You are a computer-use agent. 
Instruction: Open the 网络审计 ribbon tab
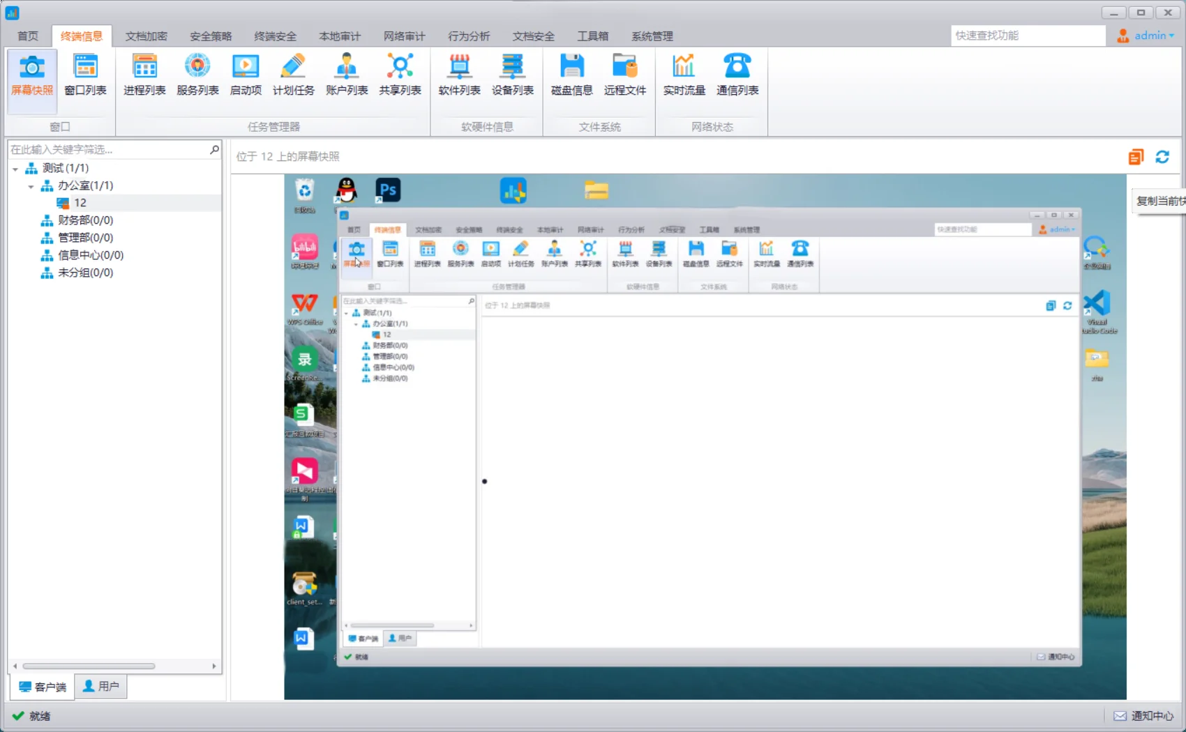tap(405, 36)
